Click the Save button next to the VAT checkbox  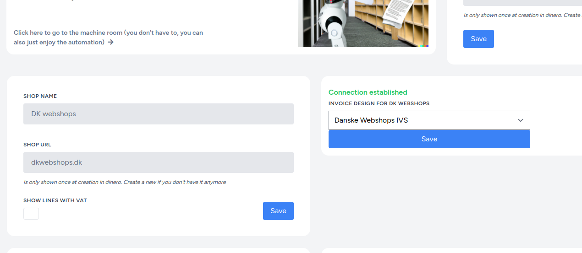tap(278, 211)
